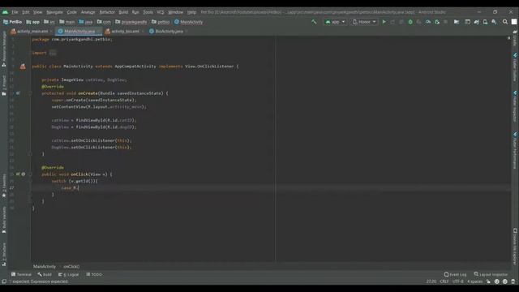Click PetBio in the navigation bar
The width and height of the screenshot is (519, 292).
click(13, 22)
